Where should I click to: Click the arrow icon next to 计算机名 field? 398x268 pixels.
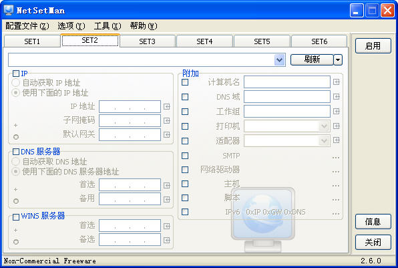coord(337,82)
